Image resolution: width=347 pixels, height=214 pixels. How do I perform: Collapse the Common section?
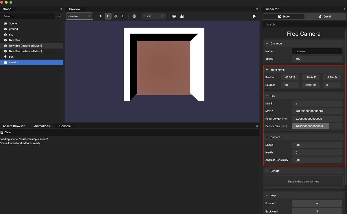tap(267, 43)
